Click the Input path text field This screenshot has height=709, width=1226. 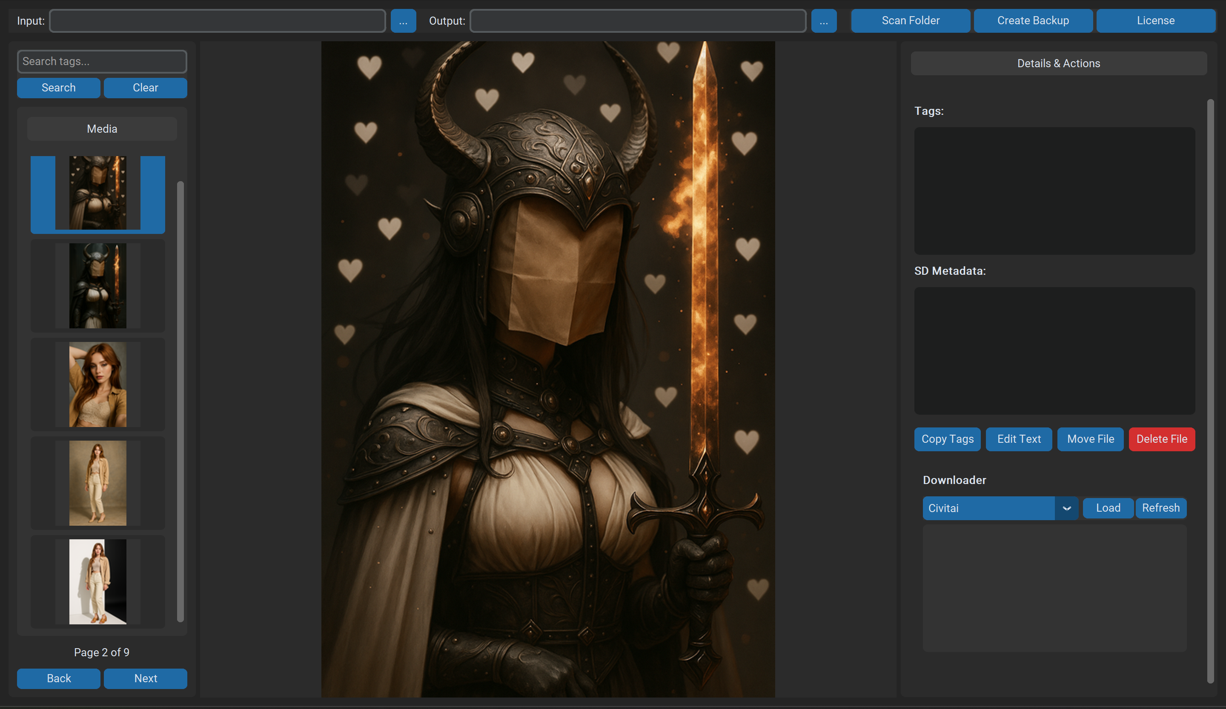coord(217,21)
